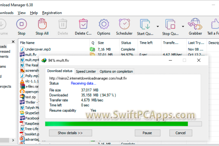Select the advantage file row
Image resolution: width=219 pixels, height=146 pixels.
point(29,139)
